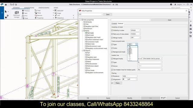The height and width of the screenshot is (108, 193).
Task: Open the 'One leader line to group' dropdown
Action: coord(150,58)
